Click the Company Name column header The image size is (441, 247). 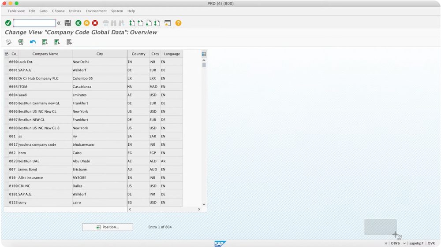[45, 54]
